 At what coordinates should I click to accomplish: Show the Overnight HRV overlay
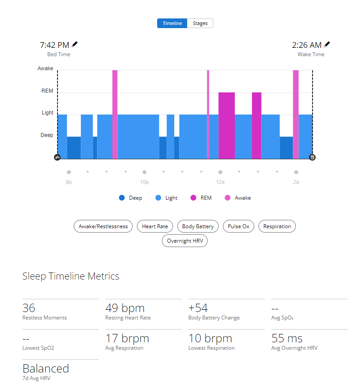coord(184,241)
